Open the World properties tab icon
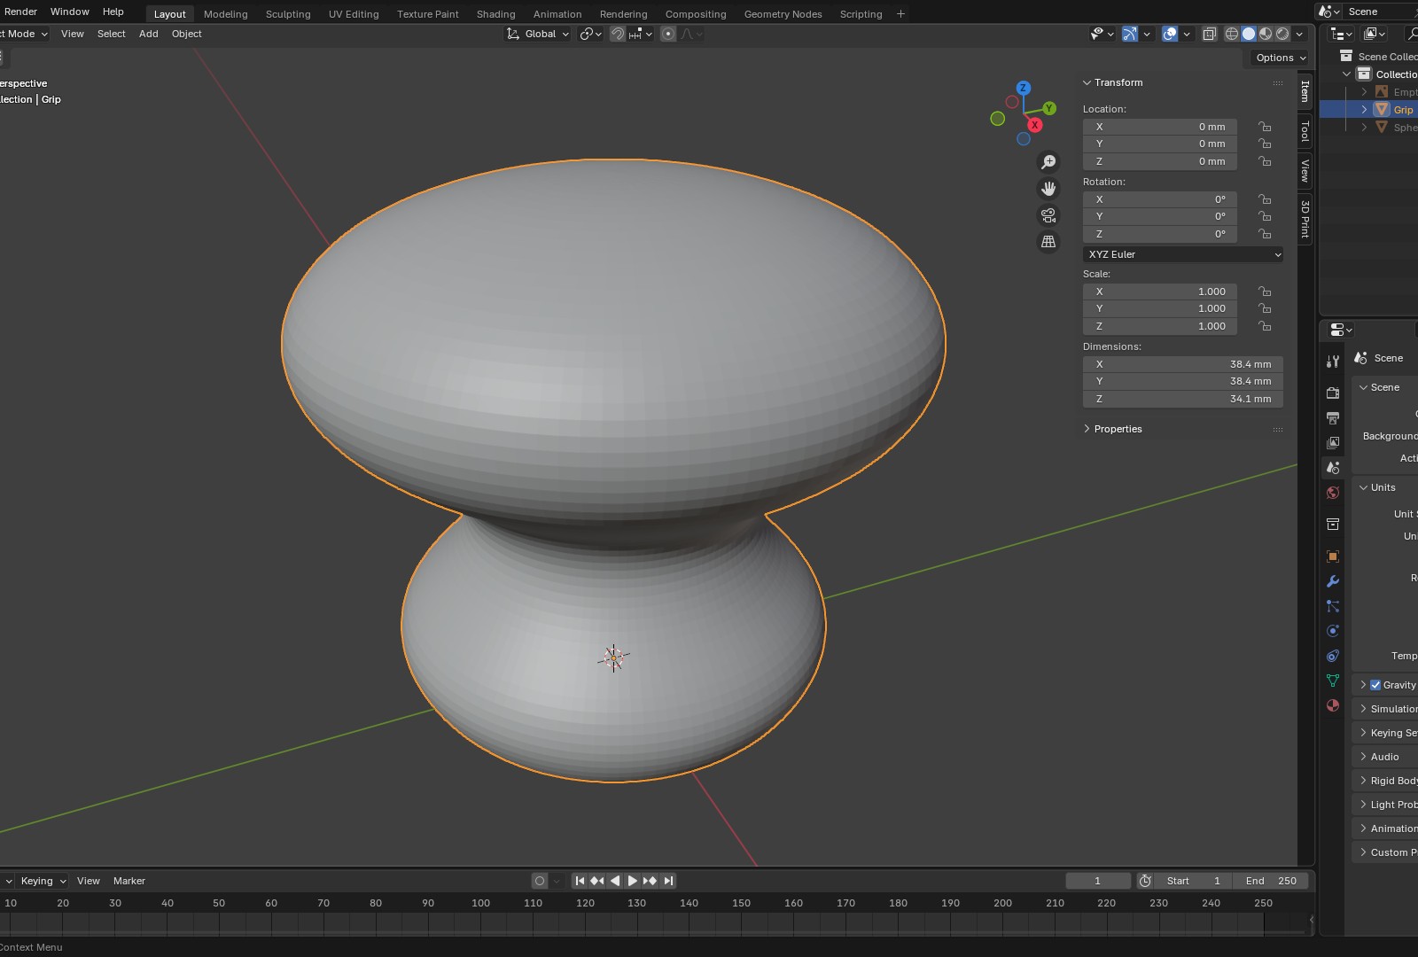Viewport: 1418px width, 957px height. [1333, 492]
